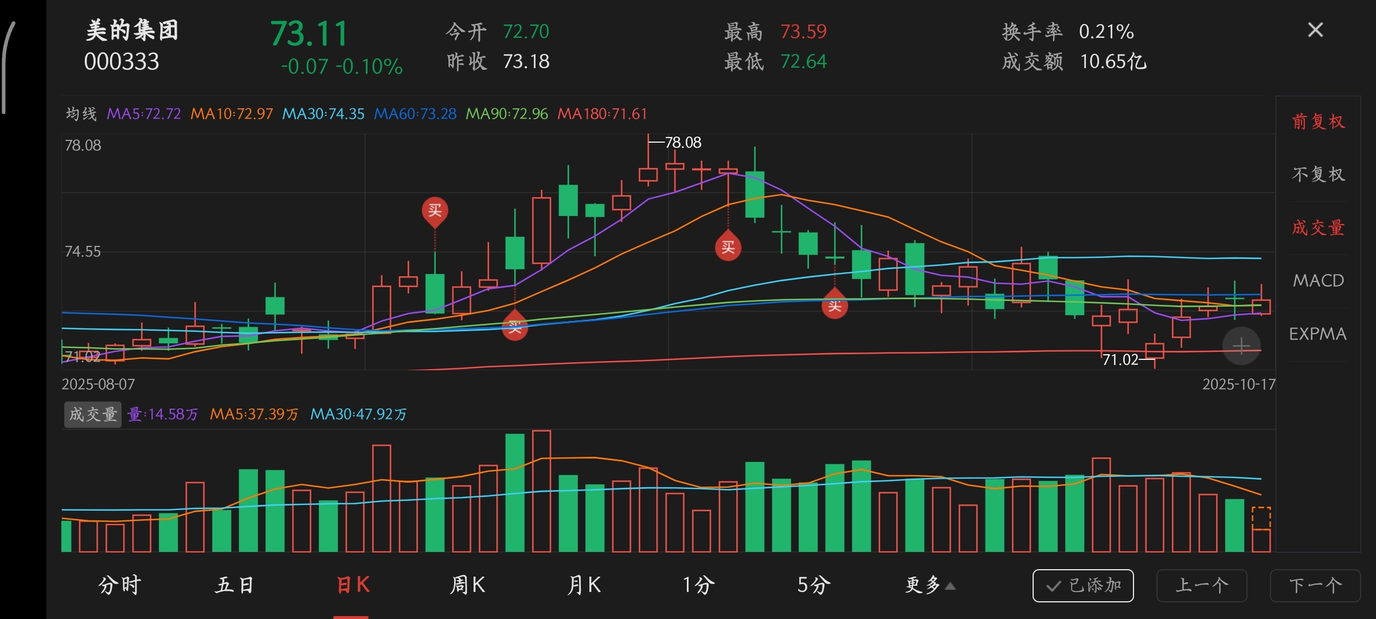Open the 成交量 indicator label selector
This screenshot has height=619, width=1376.
92,414
